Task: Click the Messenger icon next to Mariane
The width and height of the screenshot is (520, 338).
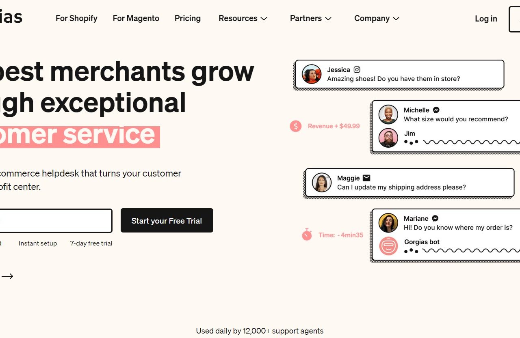Action: [435, 218]
